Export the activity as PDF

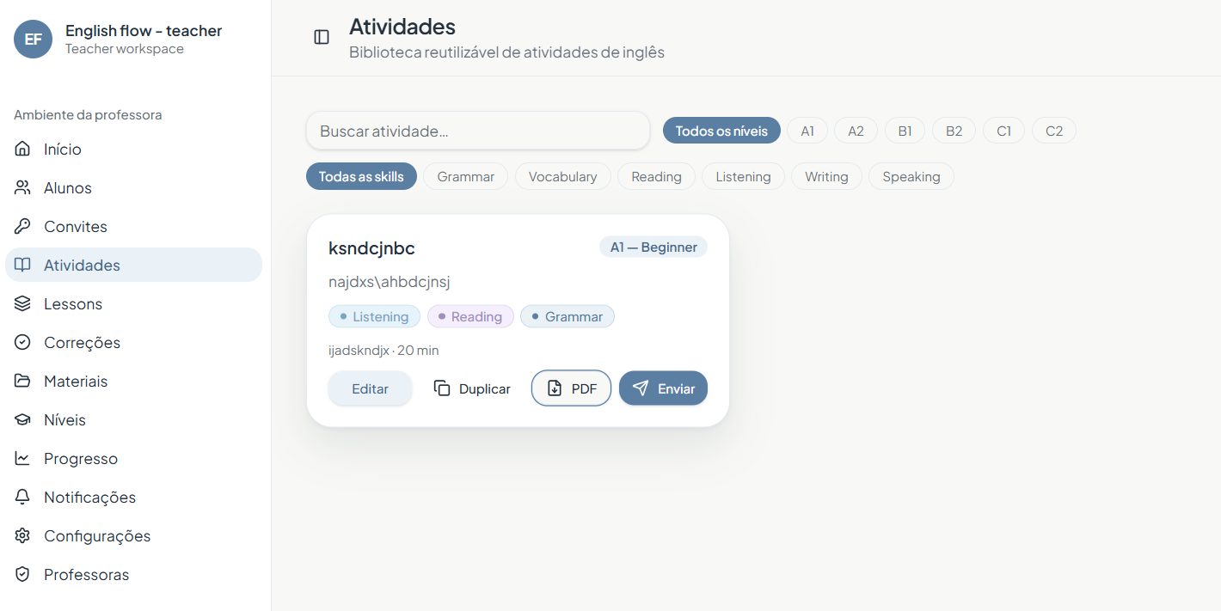[571, 388]
